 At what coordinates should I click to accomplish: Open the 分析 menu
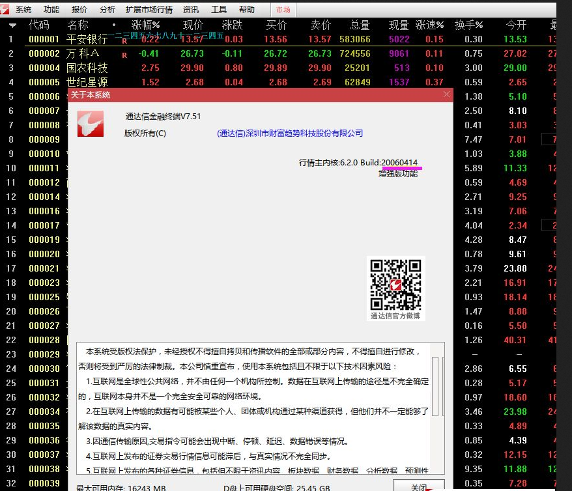pos(107,10)
